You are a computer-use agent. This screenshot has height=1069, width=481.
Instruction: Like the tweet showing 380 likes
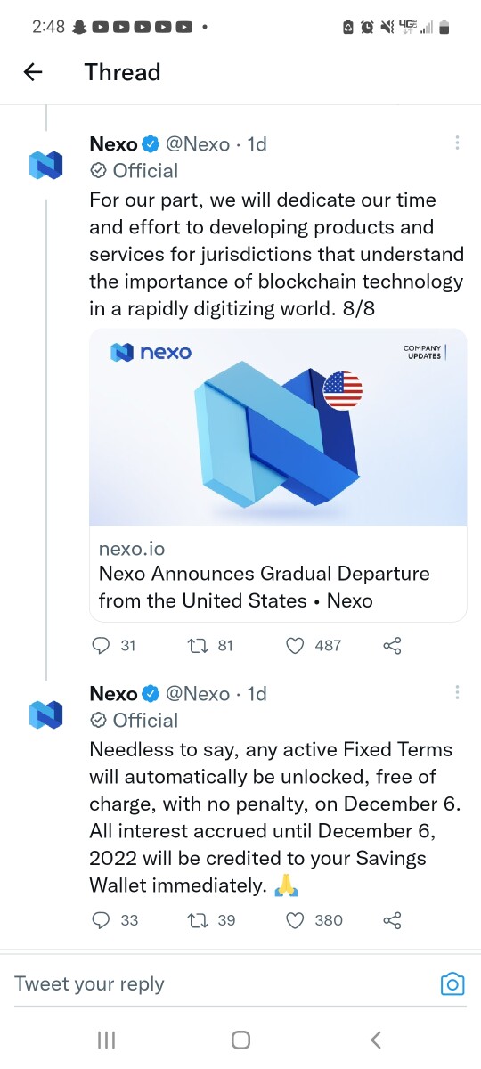(x=295, y=920)
